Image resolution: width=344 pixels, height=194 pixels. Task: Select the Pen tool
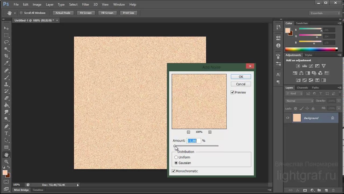[6, 126]
